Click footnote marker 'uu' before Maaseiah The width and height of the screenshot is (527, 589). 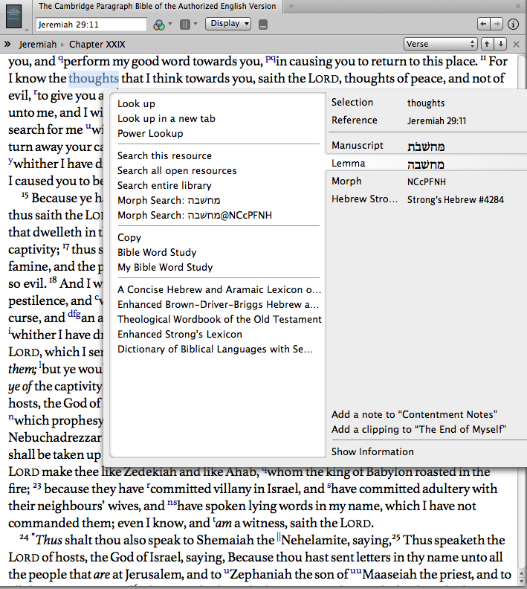coord(356,571)
